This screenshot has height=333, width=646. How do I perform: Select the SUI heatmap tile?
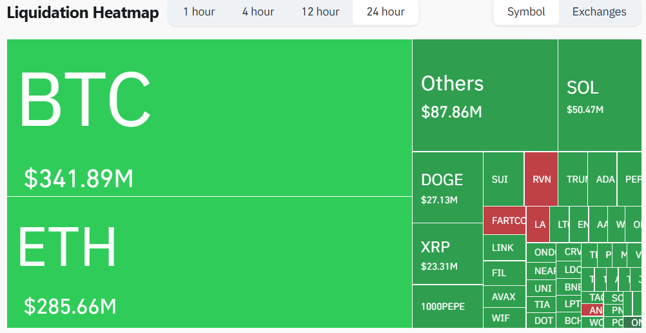coord(504,179)
